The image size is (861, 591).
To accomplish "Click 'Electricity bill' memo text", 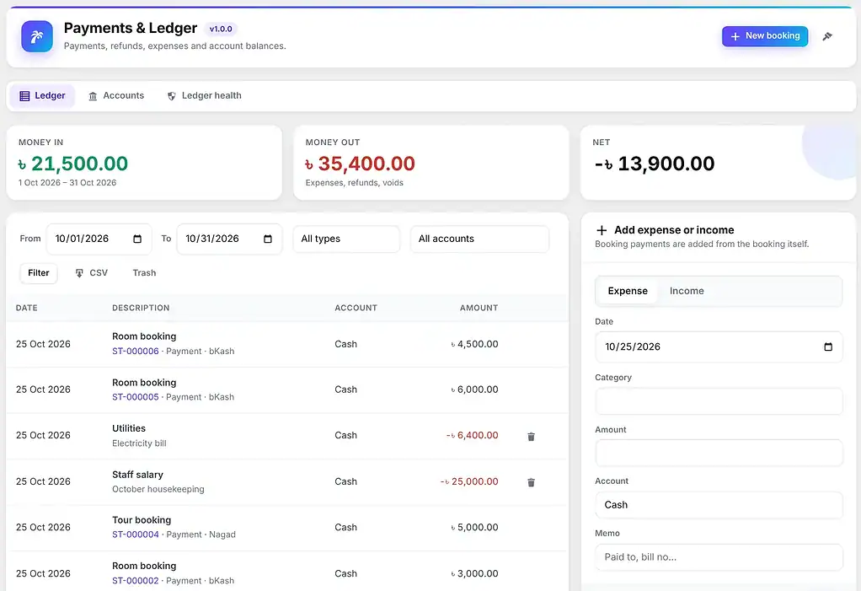I will 139,443.
